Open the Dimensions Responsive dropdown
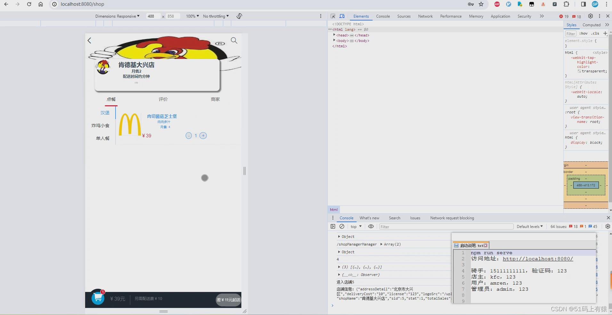Screen dimensions: 612x315 (x=117, y=16)
